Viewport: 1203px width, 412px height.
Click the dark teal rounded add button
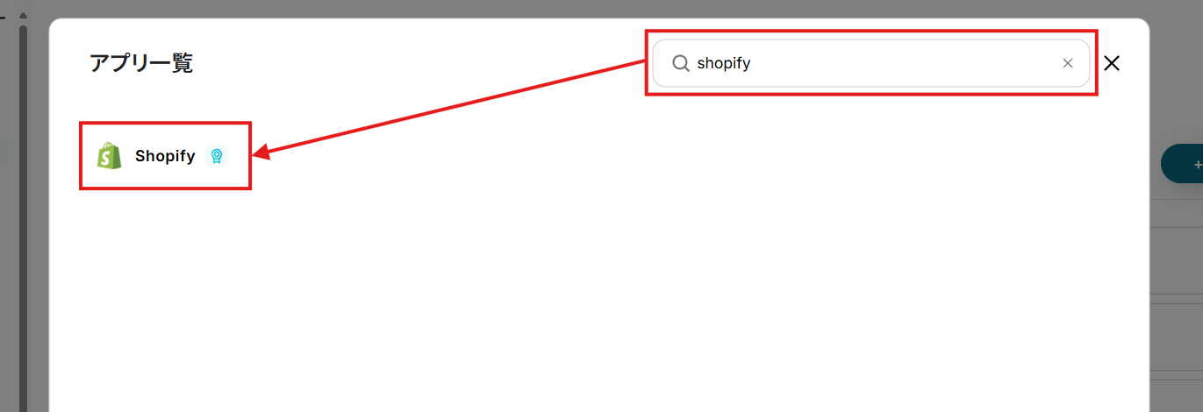[1182, 164]
